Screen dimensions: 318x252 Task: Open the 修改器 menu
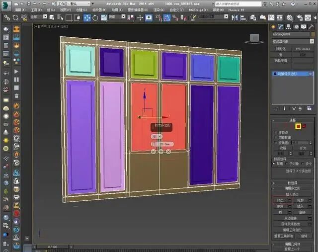(x=99, y=10)
